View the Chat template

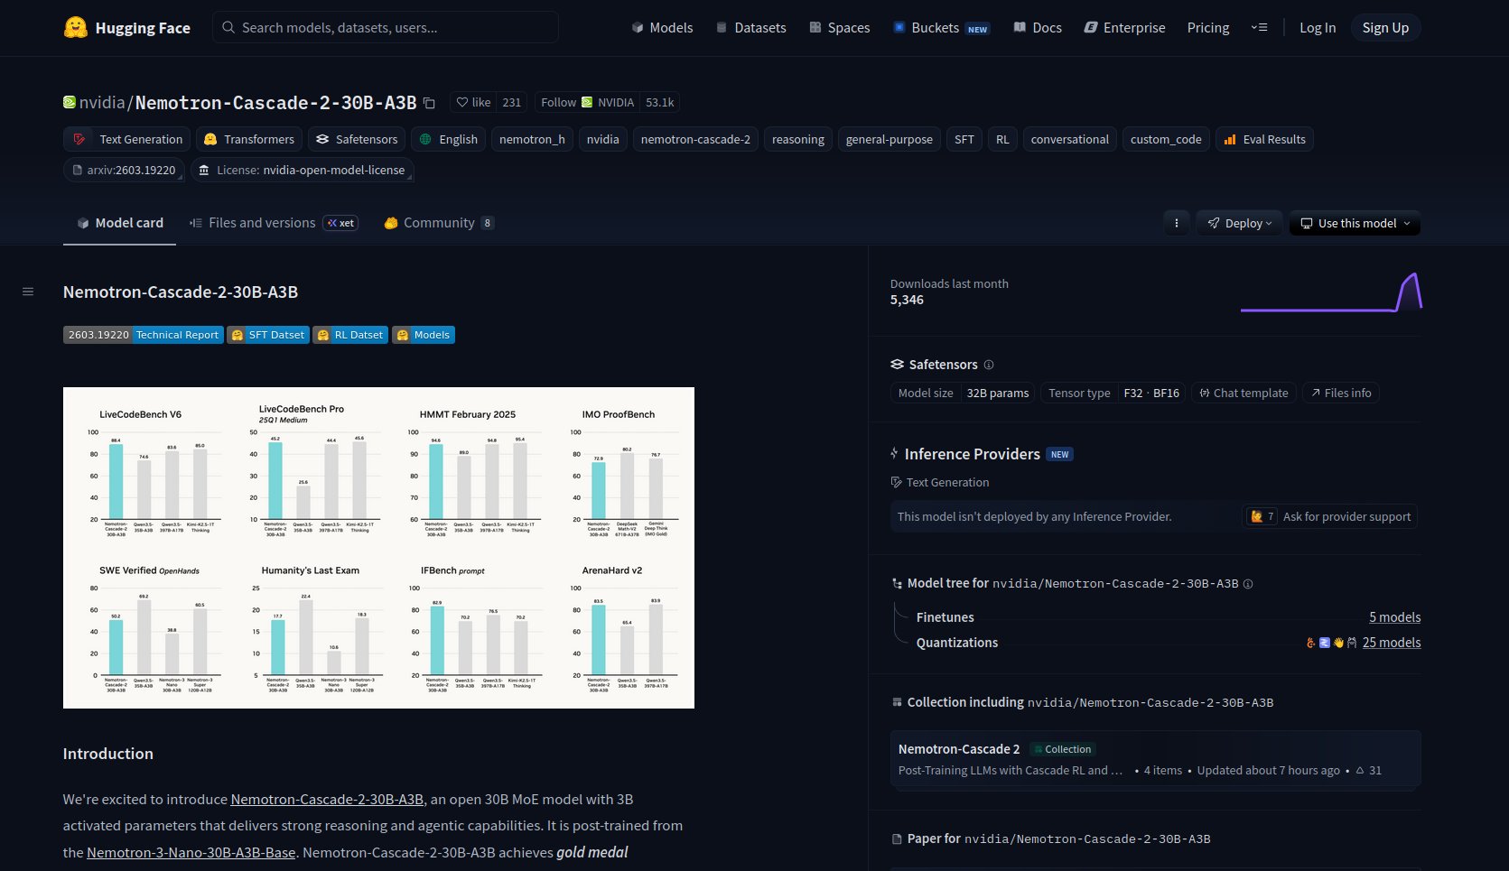pos(1244,393)
